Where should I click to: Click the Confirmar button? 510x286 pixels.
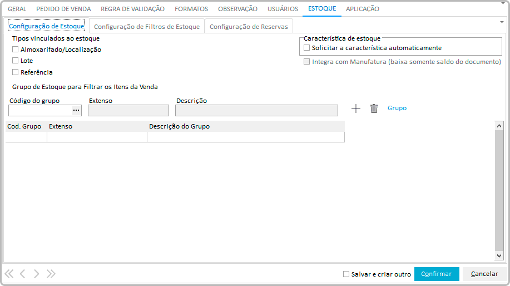[437, 274]
